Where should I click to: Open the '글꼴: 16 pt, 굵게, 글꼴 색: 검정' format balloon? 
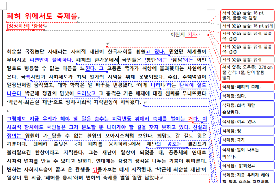(x=247, y=15)
